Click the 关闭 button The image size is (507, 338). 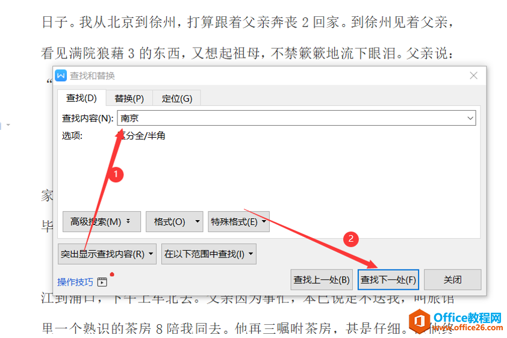(x=452, y=280)
